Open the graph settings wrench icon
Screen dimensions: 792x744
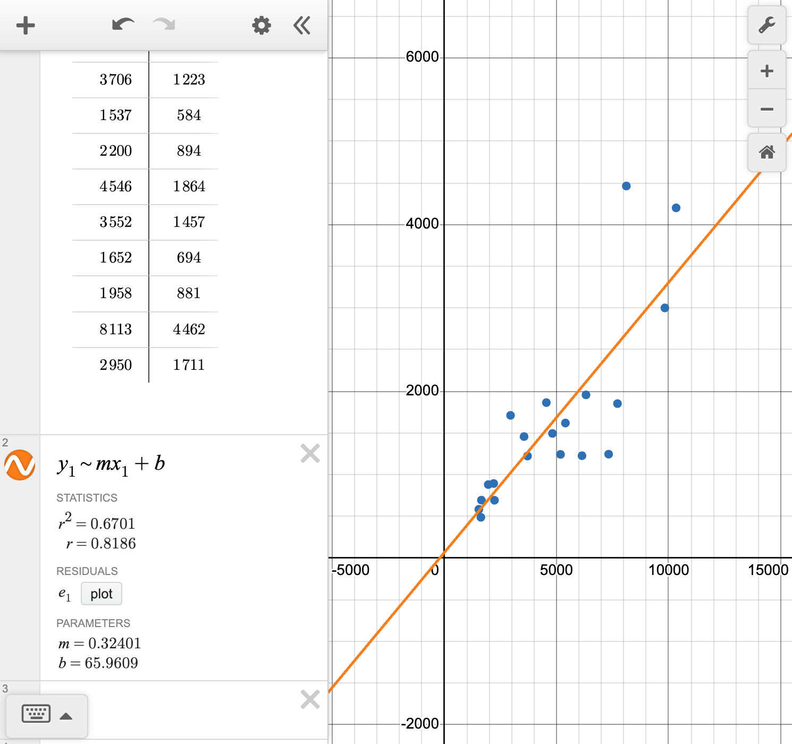pos(766,24)
